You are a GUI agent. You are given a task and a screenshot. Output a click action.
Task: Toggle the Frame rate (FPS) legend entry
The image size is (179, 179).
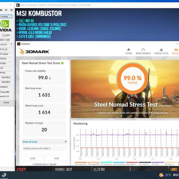coord(81,163)
